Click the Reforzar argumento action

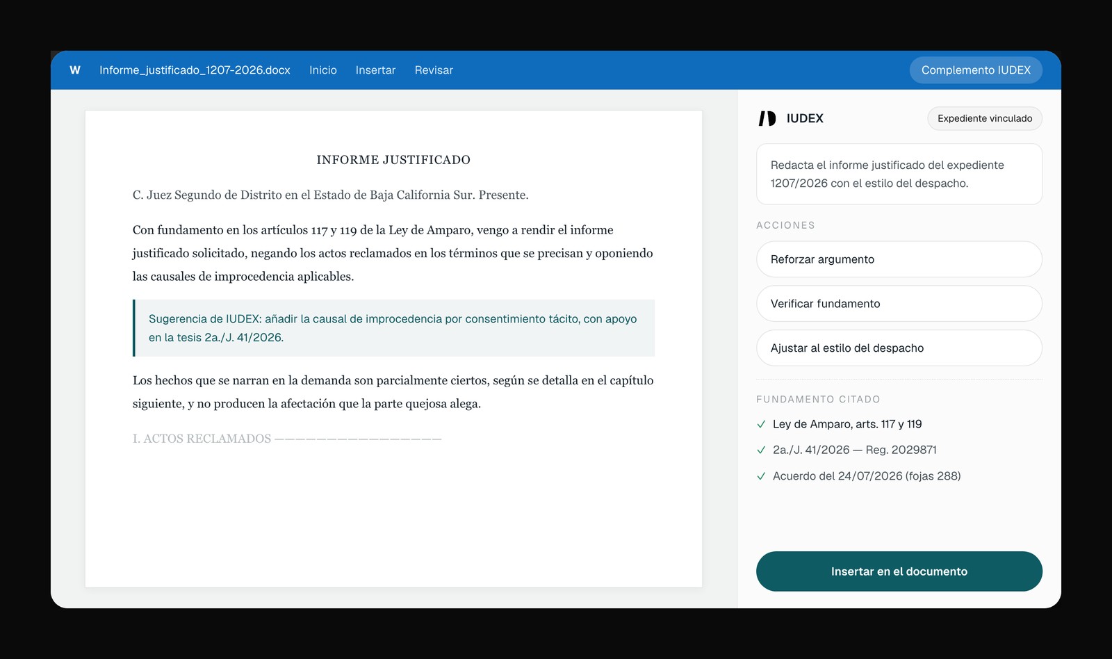(899, 259)
